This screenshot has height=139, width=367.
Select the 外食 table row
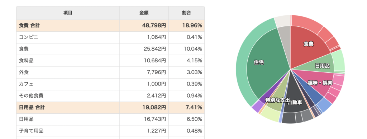pos(110,72)
